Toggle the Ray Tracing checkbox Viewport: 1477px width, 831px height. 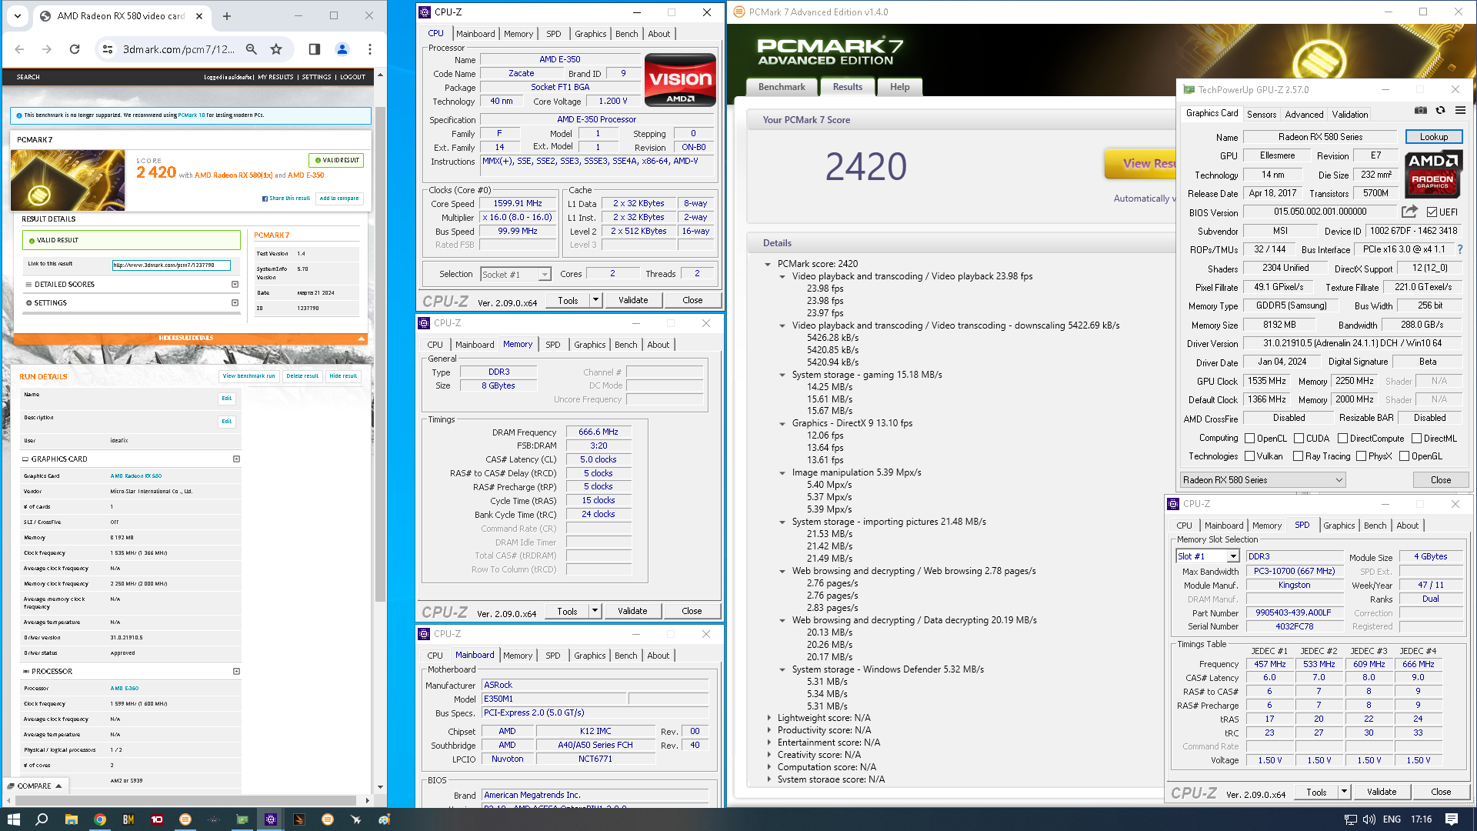1298,456
